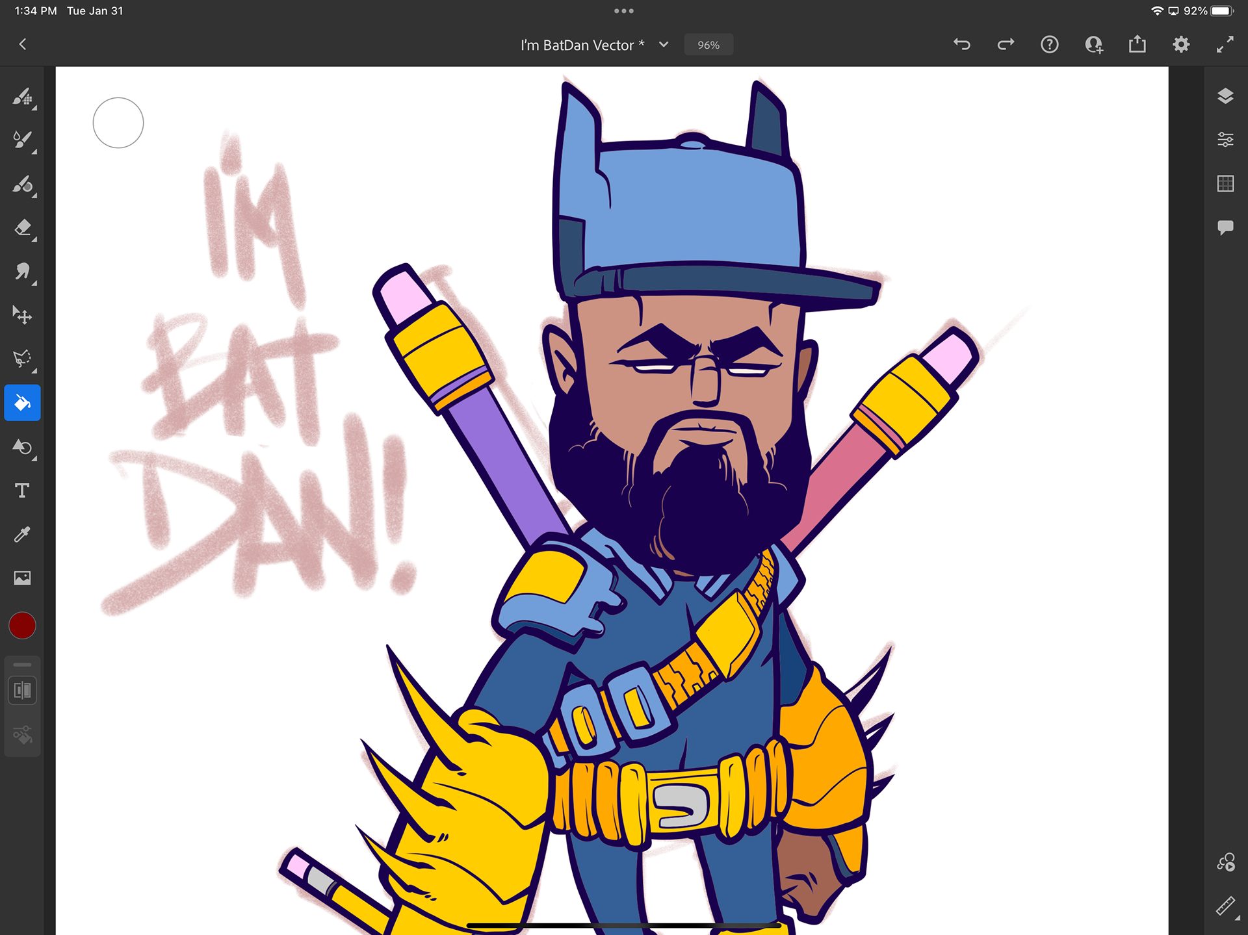Select the Shapes tool
This screenshot has width=1248, height=935.
(23, 447)
